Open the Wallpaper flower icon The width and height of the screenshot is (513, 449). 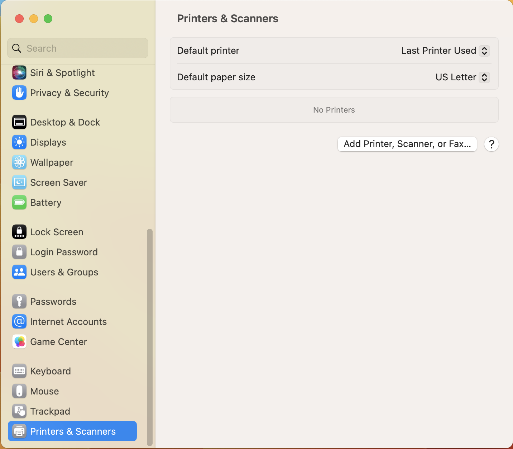19,162
